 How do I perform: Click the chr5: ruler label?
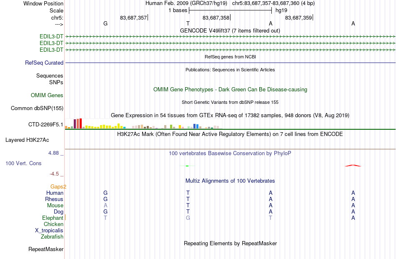pyautogui.click(x=57, y=18)
